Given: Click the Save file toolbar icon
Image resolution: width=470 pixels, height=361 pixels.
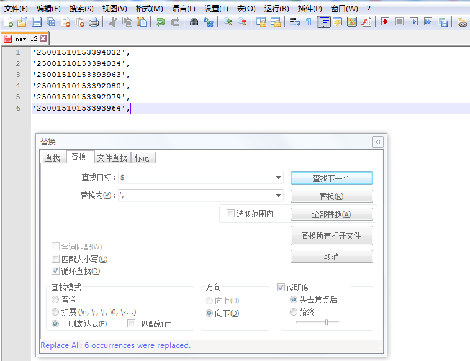Looking at the screenshot, I should (37, 22).
